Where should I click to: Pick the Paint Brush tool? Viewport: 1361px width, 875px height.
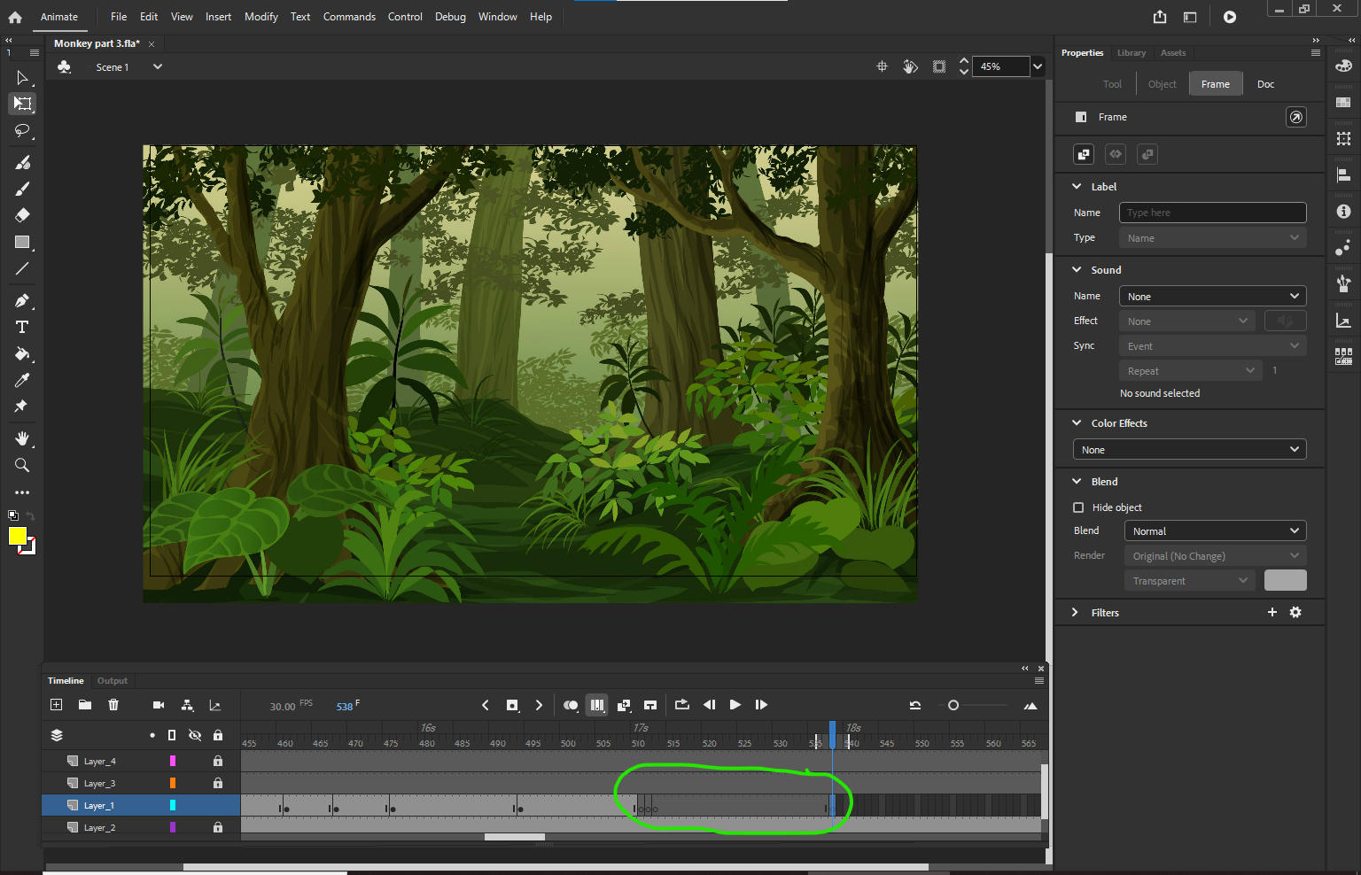coord(22,162)
